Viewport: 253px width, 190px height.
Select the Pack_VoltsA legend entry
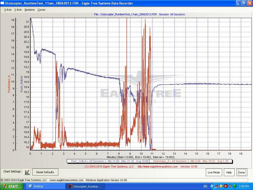(108, 161)
